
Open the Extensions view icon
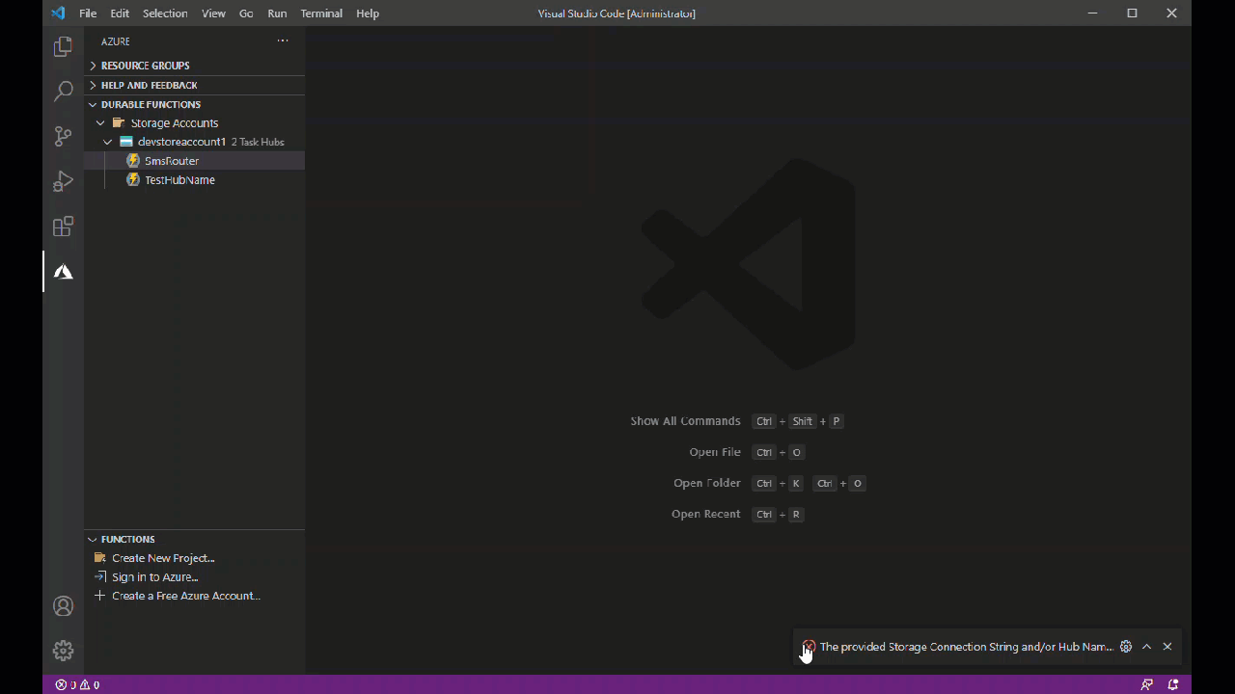point(63,227)
